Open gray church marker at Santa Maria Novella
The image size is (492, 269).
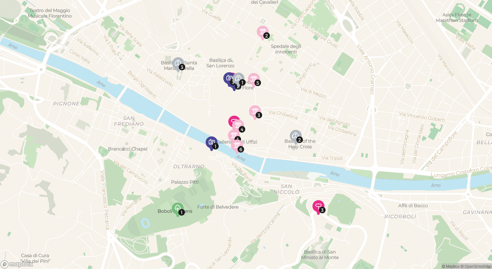coord(178,64)
